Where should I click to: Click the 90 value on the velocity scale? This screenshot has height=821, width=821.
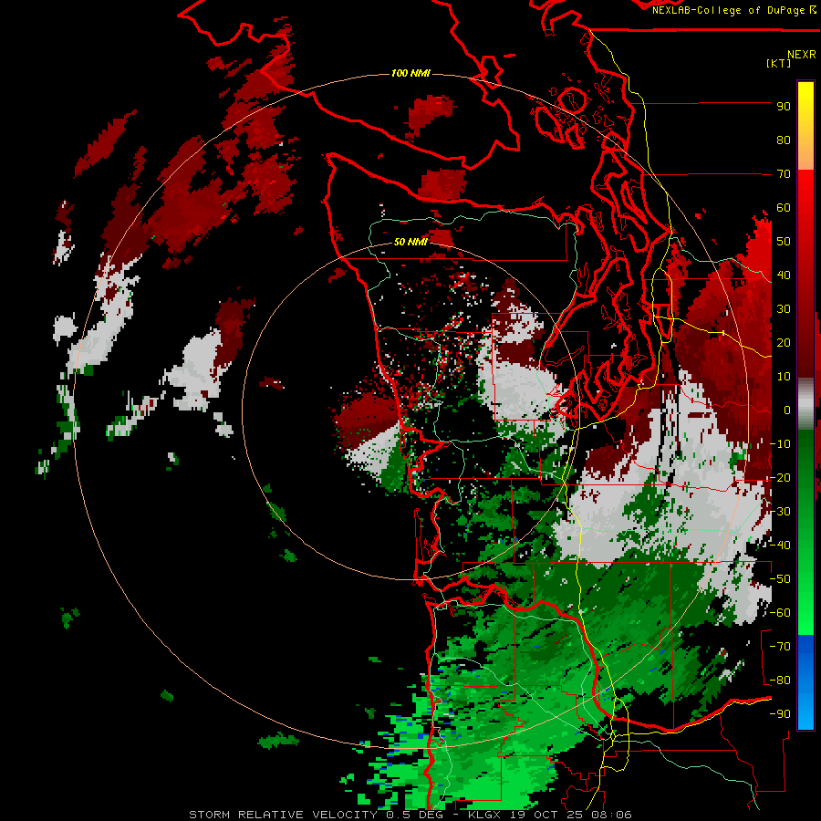click(x=784, y=107)
